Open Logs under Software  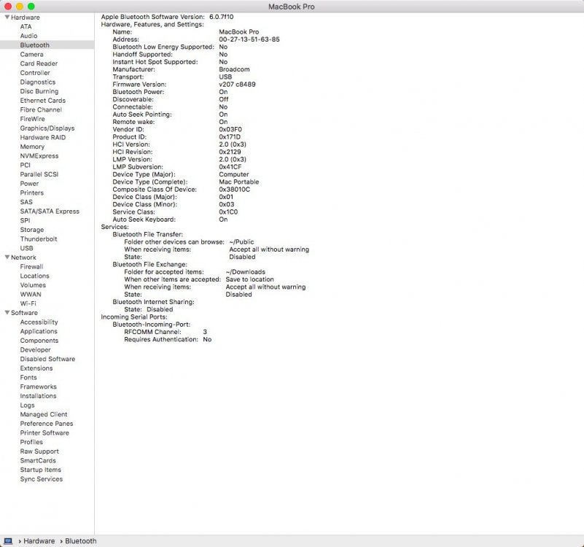pos(27,405)
